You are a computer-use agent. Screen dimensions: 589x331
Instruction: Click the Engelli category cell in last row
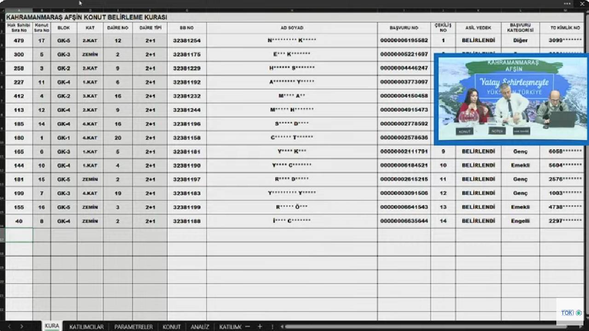pos(520,221)
